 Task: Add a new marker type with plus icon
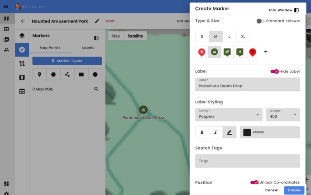tap(266, 52)
